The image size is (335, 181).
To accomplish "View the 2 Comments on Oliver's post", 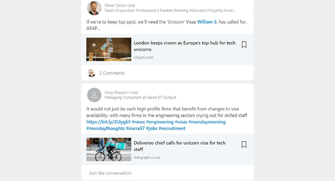I will [112, 73].
